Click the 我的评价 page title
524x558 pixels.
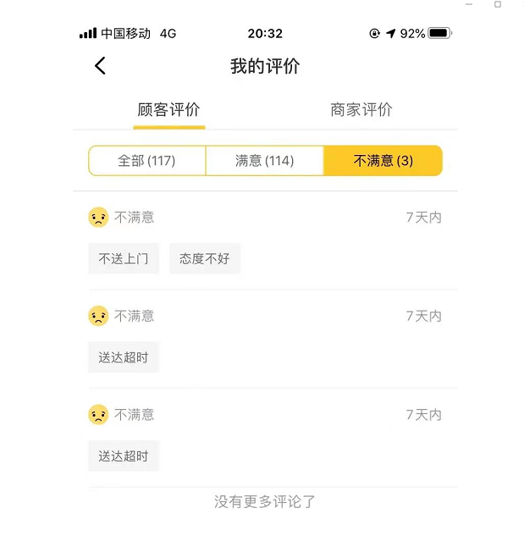[265, 66]
